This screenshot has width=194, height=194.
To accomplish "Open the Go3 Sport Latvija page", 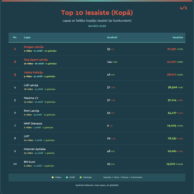I will coord(36,60).
